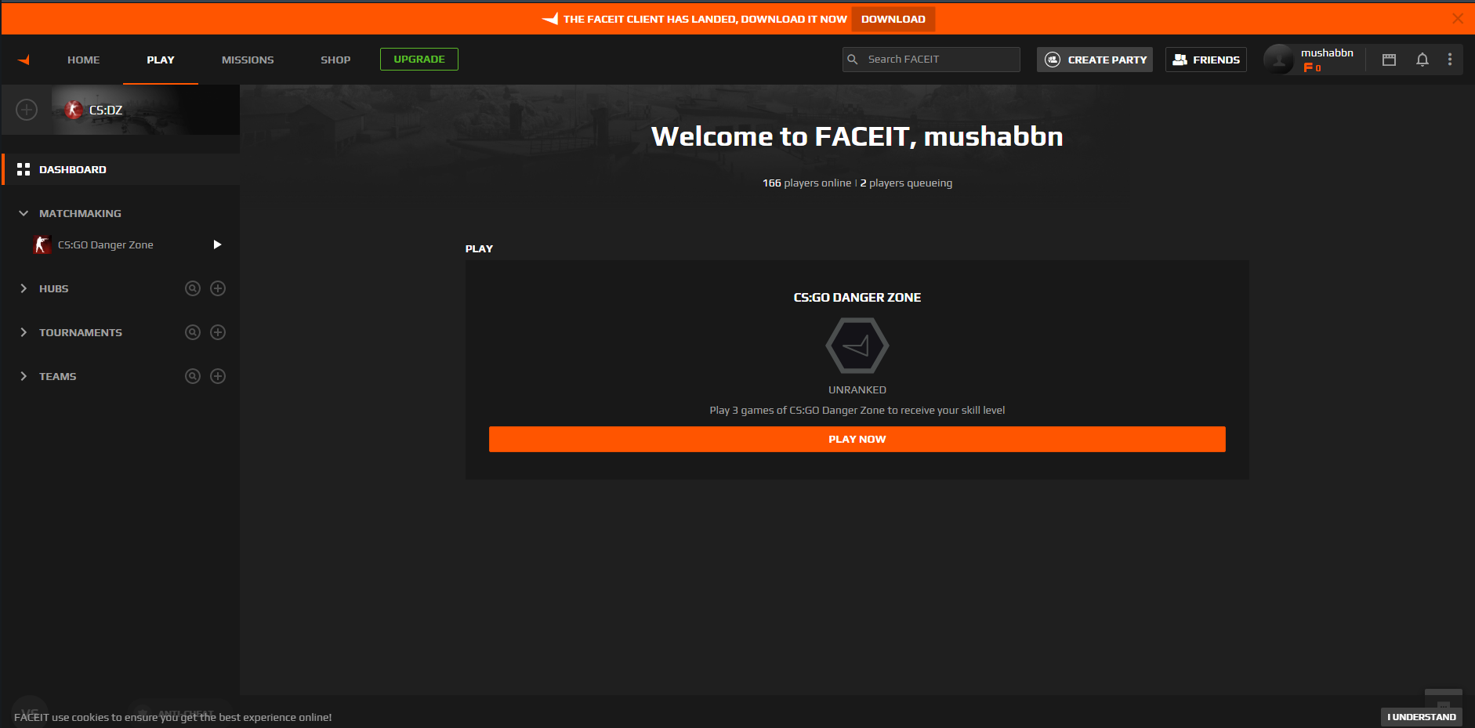Viewport: 1475px width, 728px height.
Task: Focus the Search FACEIT field
Action: [931, 60]
